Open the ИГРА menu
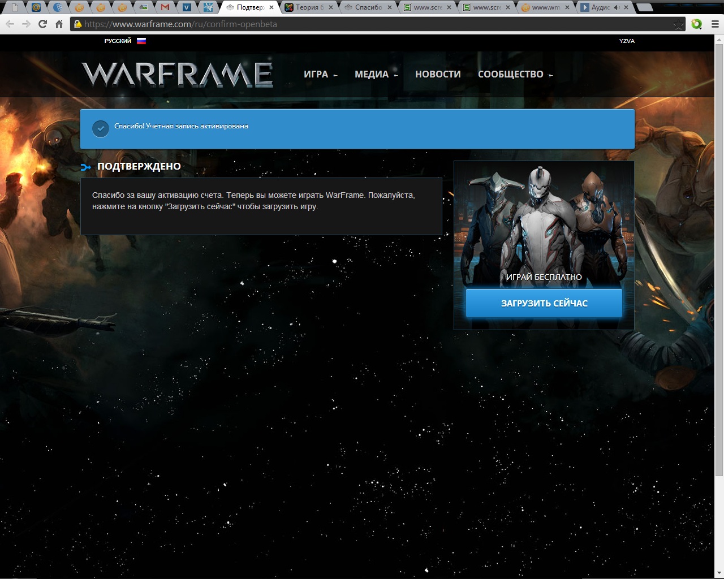Screen dimensions: 724x579 point(316,74)
